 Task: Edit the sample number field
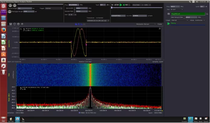coord(140,16)
